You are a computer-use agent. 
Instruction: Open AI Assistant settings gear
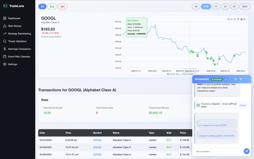[235, 79]
